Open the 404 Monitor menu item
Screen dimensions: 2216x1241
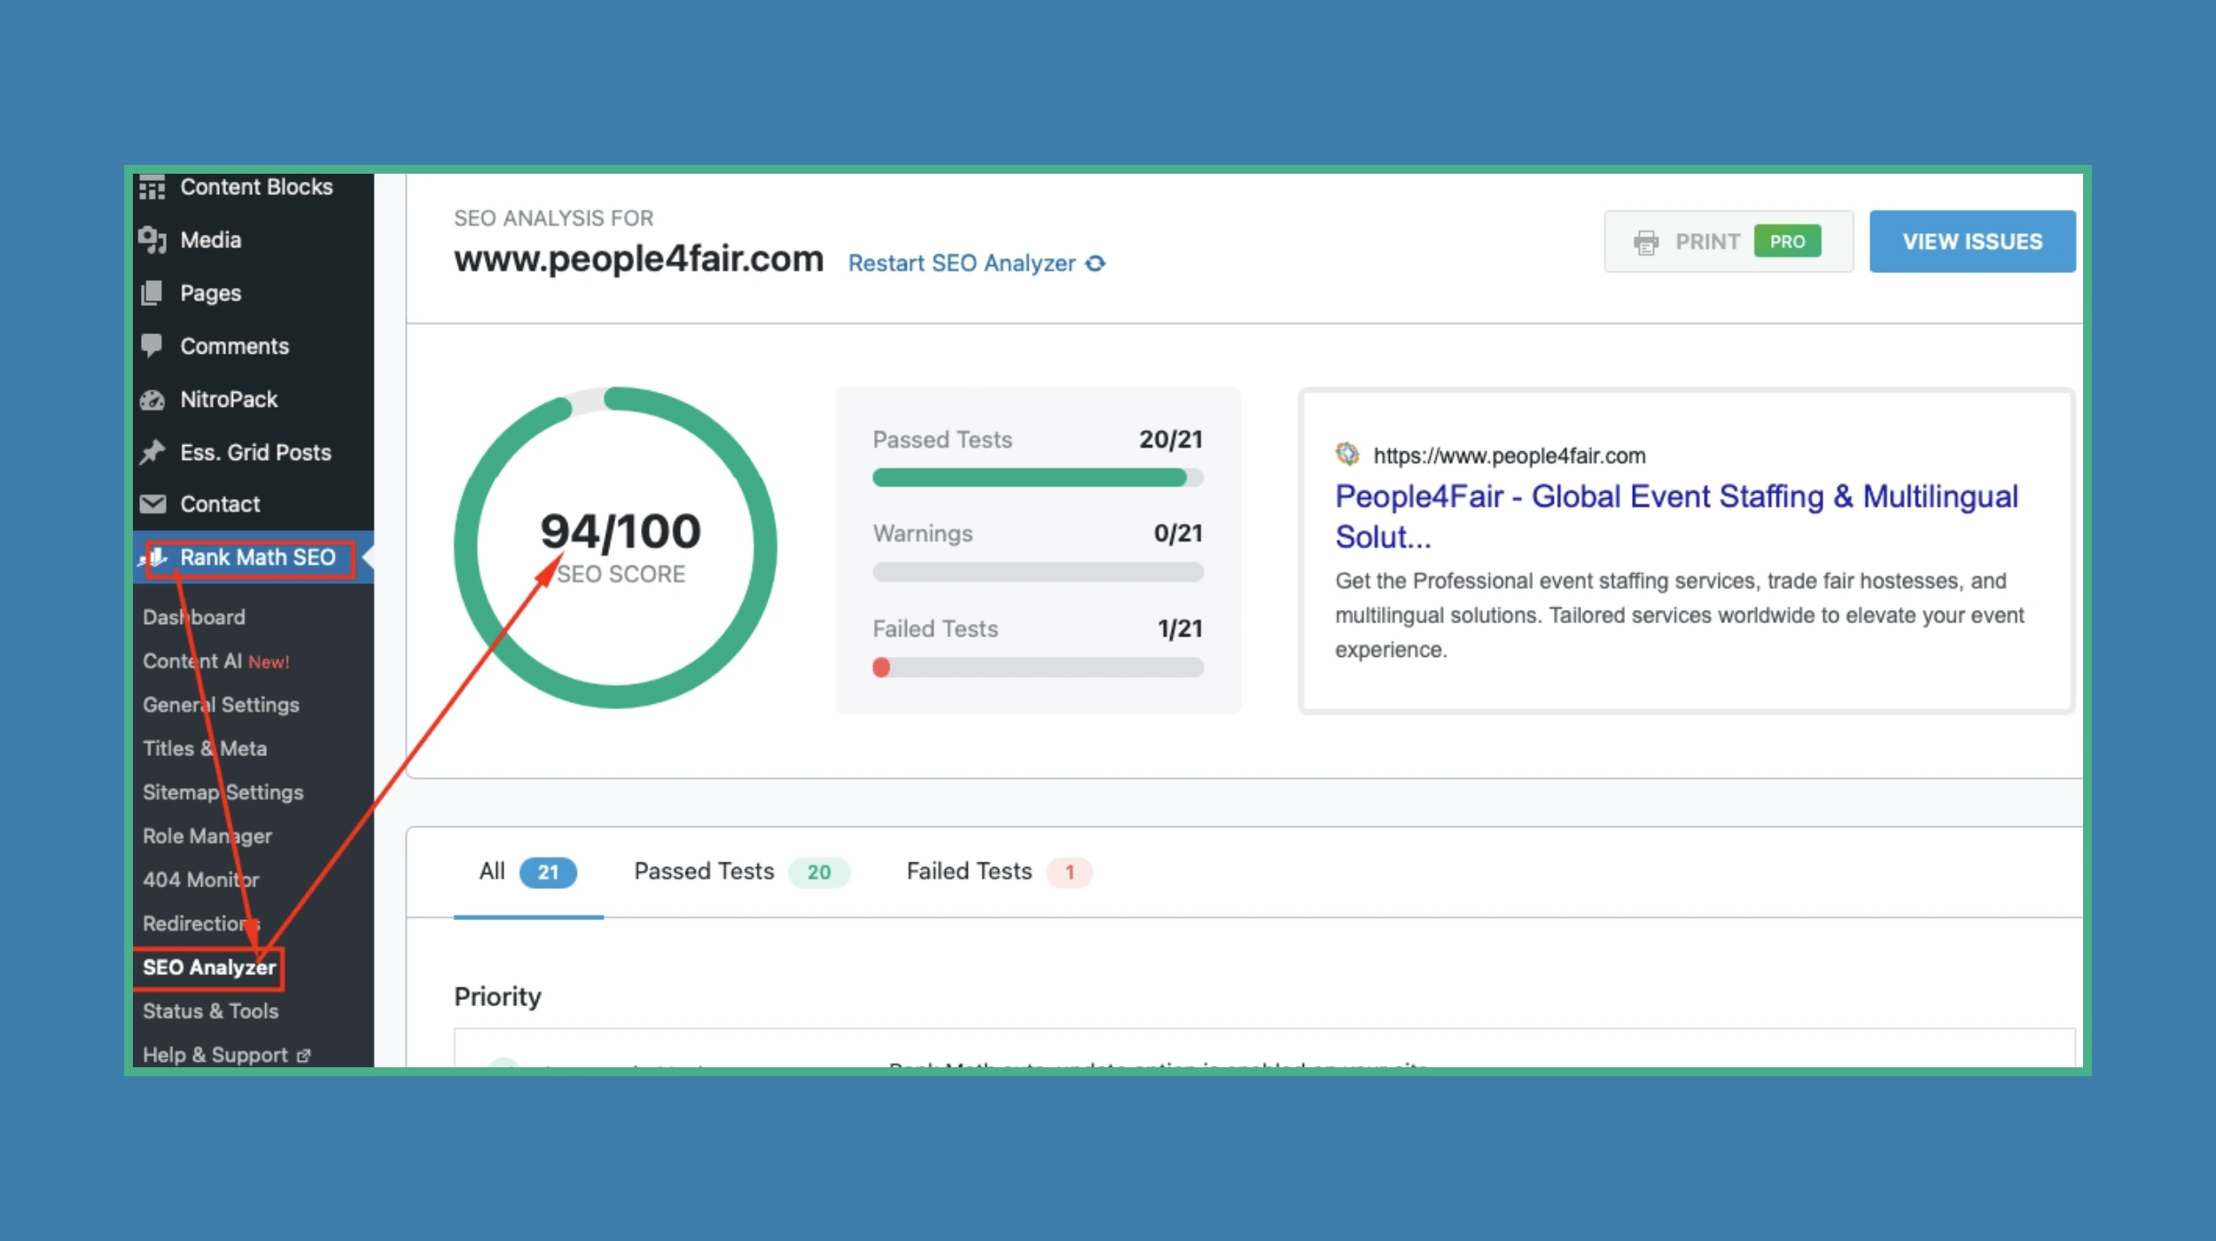pyautogui.click(x=200, y=879)
